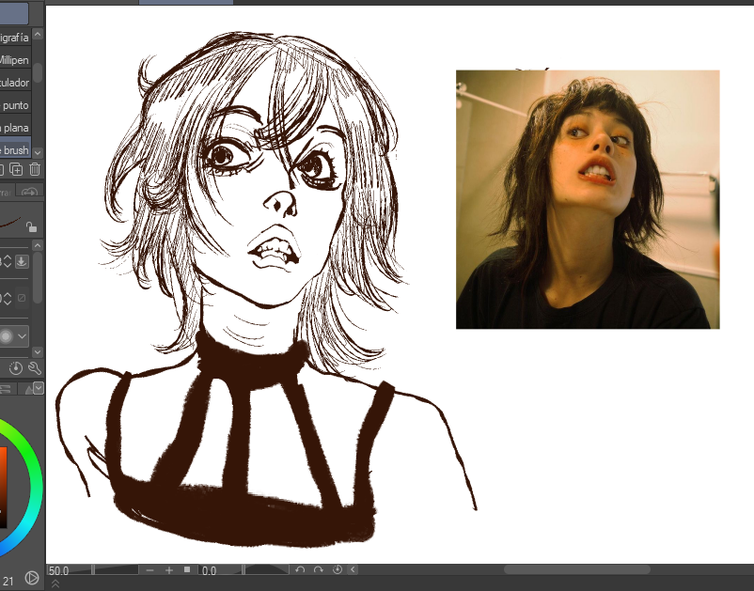
Task: Zoom out with the minus button
Action: pyautogui.click(x=149, y=569)
